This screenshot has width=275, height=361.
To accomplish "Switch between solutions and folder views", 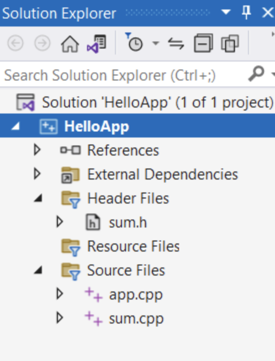I will point(96,43).
